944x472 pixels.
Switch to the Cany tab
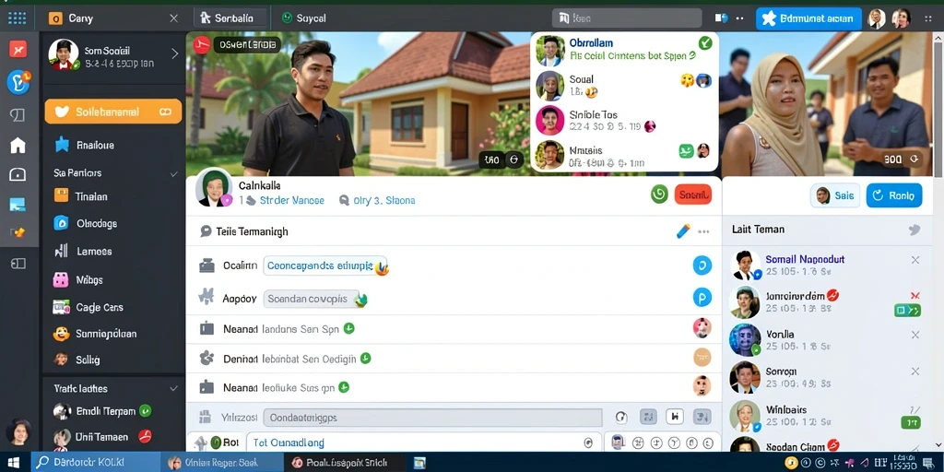click(81, 18)
